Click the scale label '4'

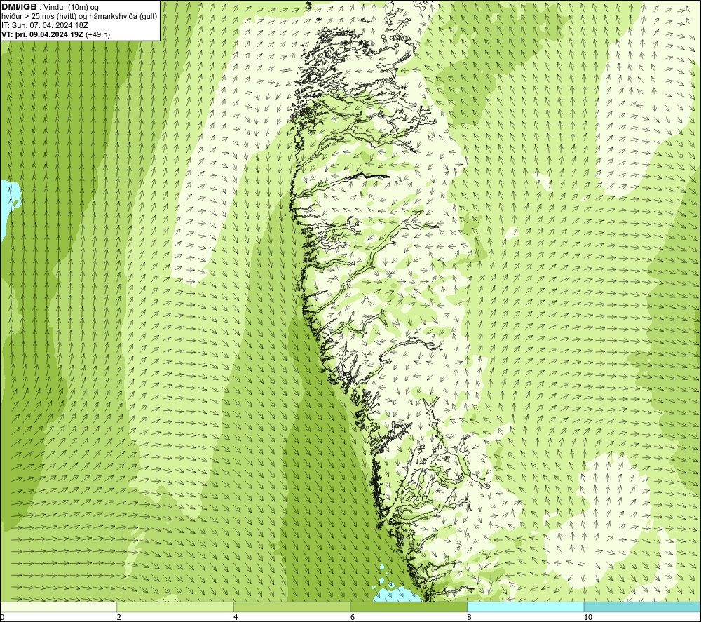tap(236, 617)
